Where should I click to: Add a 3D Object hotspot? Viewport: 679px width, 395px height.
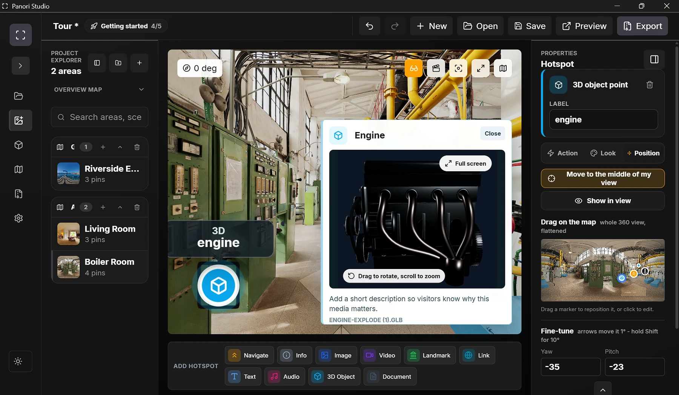coord(334,377)
